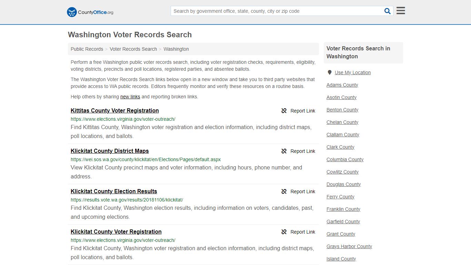Open Asotin County link
The image size is (471, 265).
click(x=342, y=97)
